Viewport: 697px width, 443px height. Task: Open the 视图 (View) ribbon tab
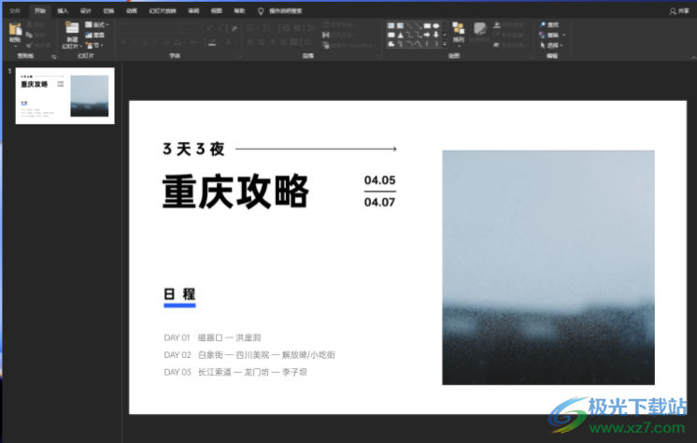(x=217, y=10)
